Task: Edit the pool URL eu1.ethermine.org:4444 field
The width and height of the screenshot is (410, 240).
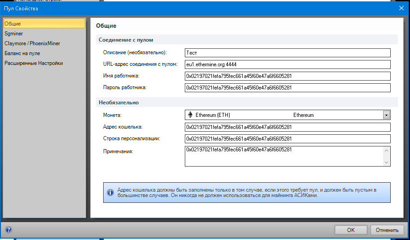Action: (x=288, y=64)
